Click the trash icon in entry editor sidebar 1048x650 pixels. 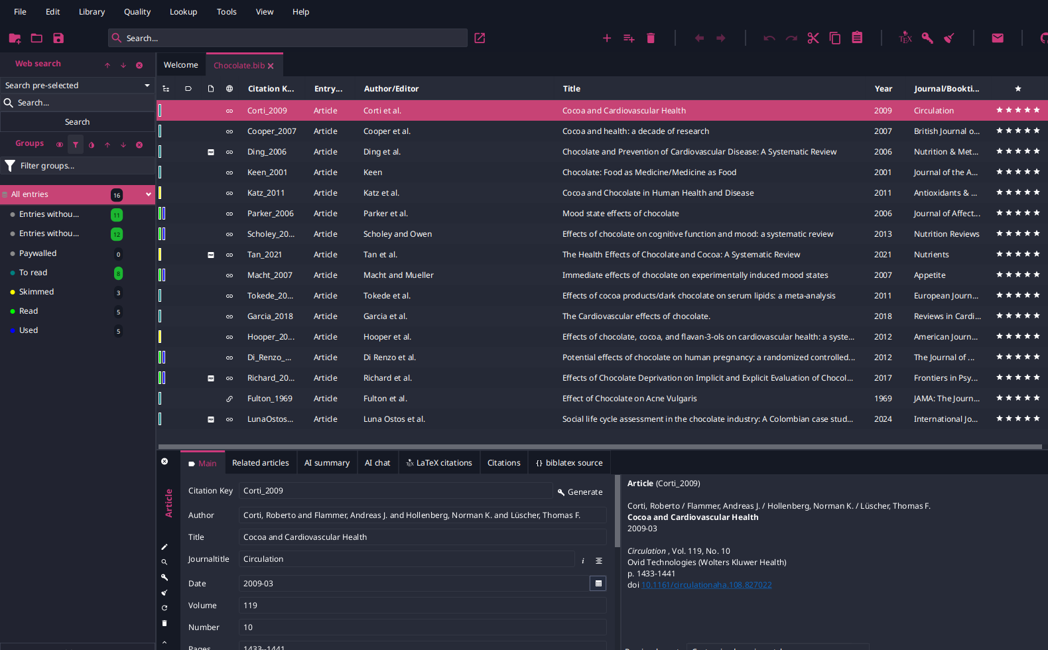(164, 623)
